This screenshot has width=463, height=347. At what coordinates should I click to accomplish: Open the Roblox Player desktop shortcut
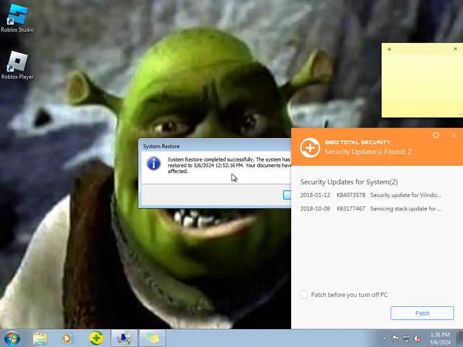[x=18, y=65]
